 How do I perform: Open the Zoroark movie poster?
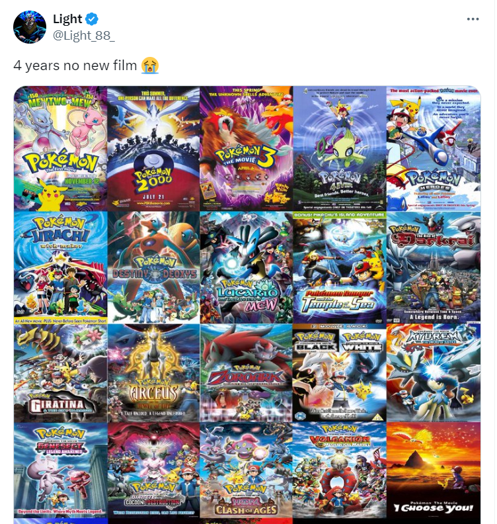click(247, 373)
